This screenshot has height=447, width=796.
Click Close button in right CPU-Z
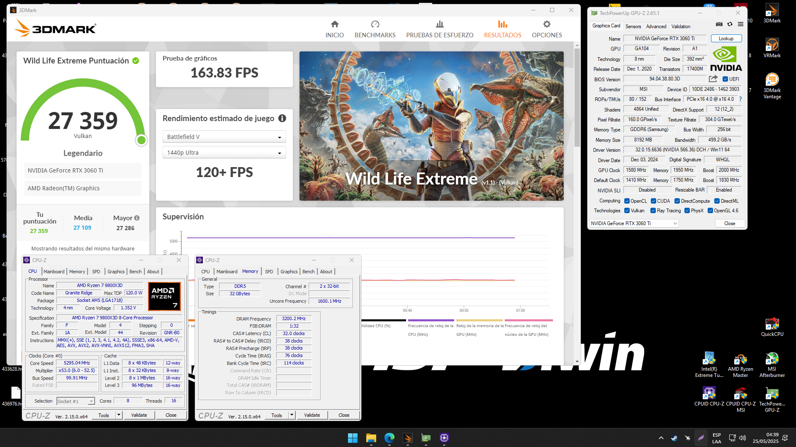point(344,415)
